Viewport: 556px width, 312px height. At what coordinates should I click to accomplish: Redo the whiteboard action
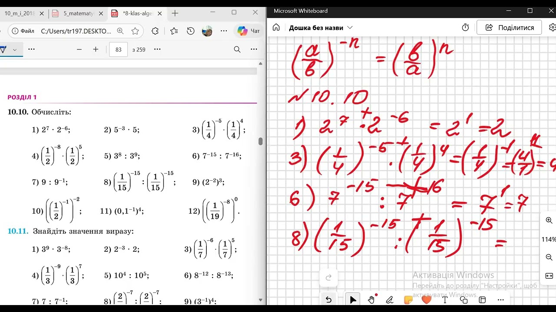[x=329, y=277]
